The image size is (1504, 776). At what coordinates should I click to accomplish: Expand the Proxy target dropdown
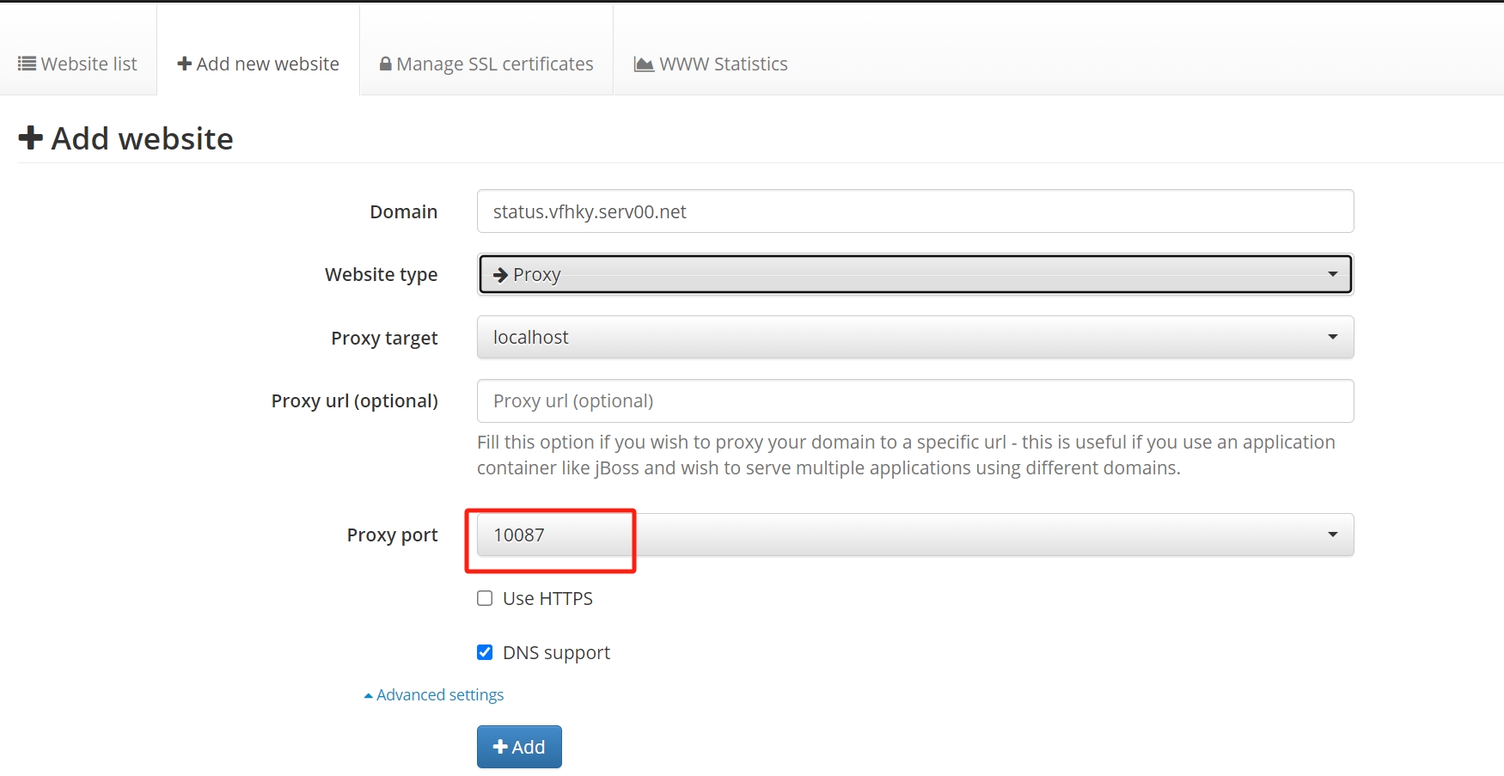tap(915, 337)
